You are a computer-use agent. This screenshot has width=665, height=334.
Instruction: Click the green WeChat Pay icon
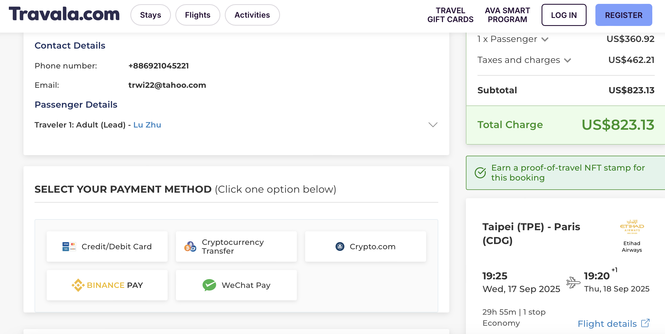point(209,285)
